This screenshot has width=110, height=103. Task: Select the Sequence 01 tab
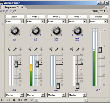tap(12, 7)
